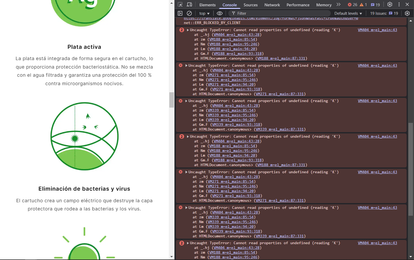Switch to the Elements tab
Image resolution: width=414 pixels, height=260 pixels.
(207, 5)
